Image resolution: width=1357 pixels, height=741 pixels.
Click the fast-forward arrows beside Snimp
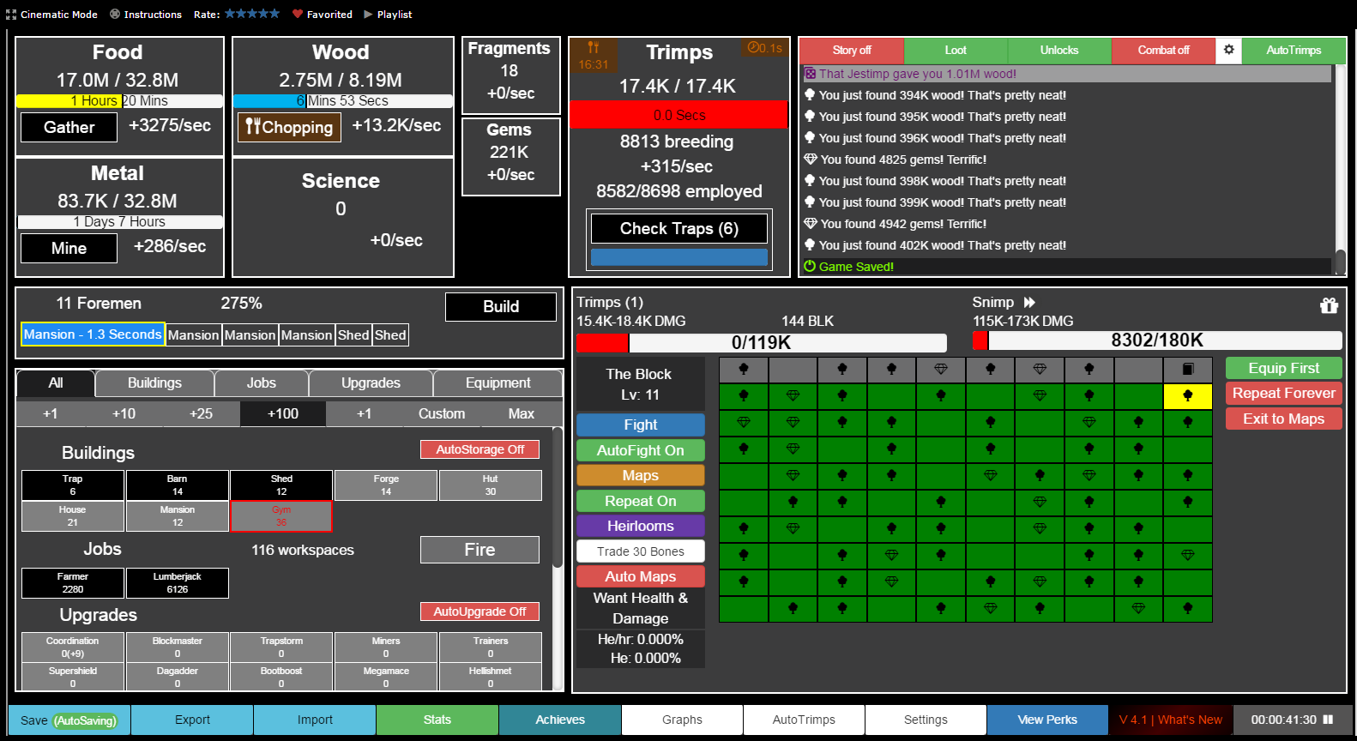coord(1029,302)
